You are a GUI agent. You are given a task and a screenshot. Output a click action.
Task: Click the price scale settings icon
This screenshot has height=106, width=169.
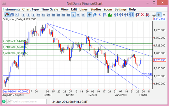[105, 15]
